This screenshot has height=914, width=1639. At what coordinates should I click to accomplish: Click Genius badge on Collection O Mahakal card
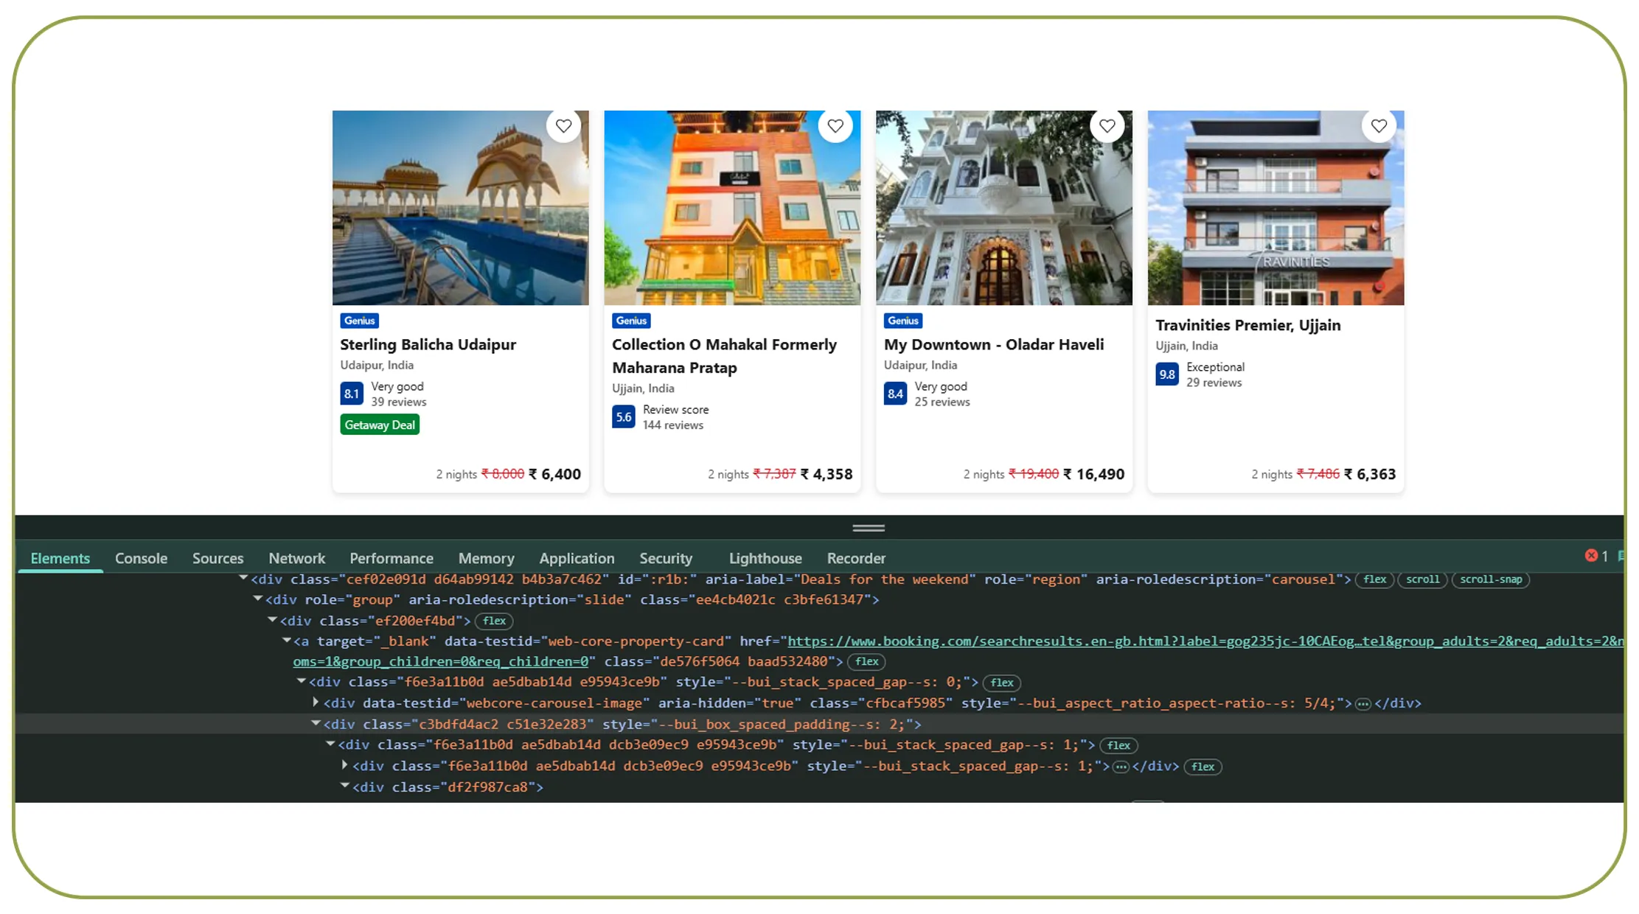pos(632,321)
